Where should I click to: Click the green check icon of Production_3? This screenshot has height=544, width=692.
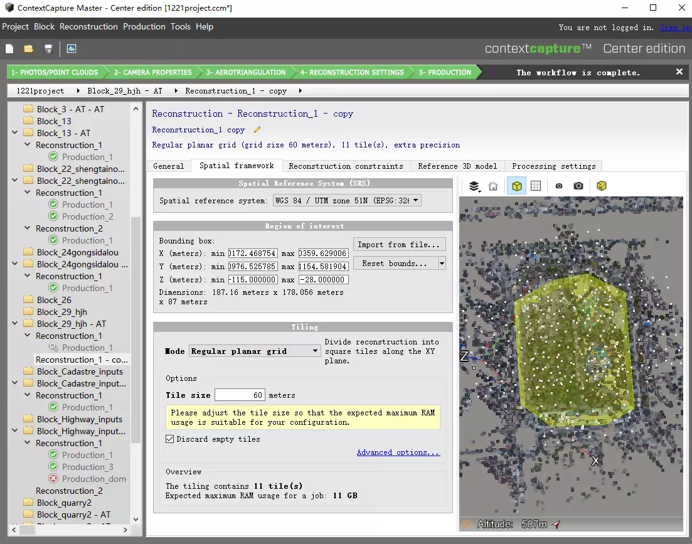pyautogui.click(x=53, y=467)
